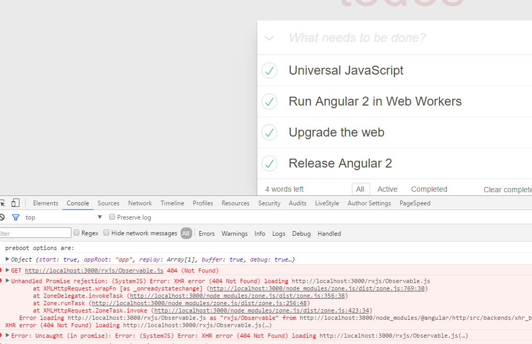Filter console by Info
This screenshot has width=532, height=344.
[x=260, y=233]
